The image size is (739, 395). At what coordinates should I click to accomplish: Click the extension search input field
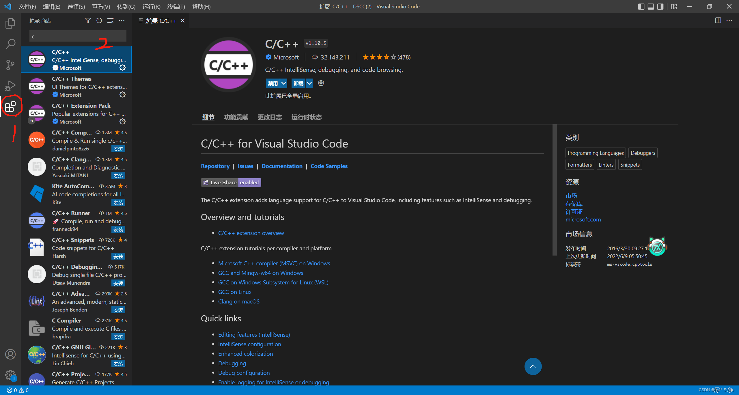coord(78,36)
